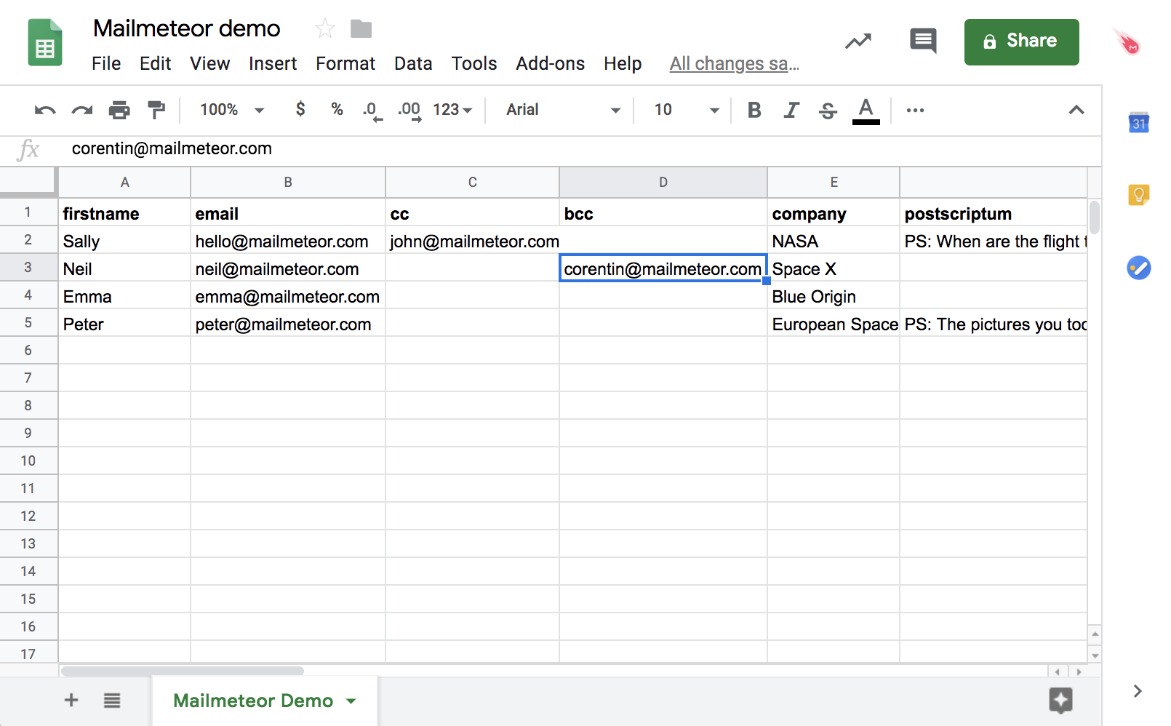Open the Add-ons menu

[551, 64]
